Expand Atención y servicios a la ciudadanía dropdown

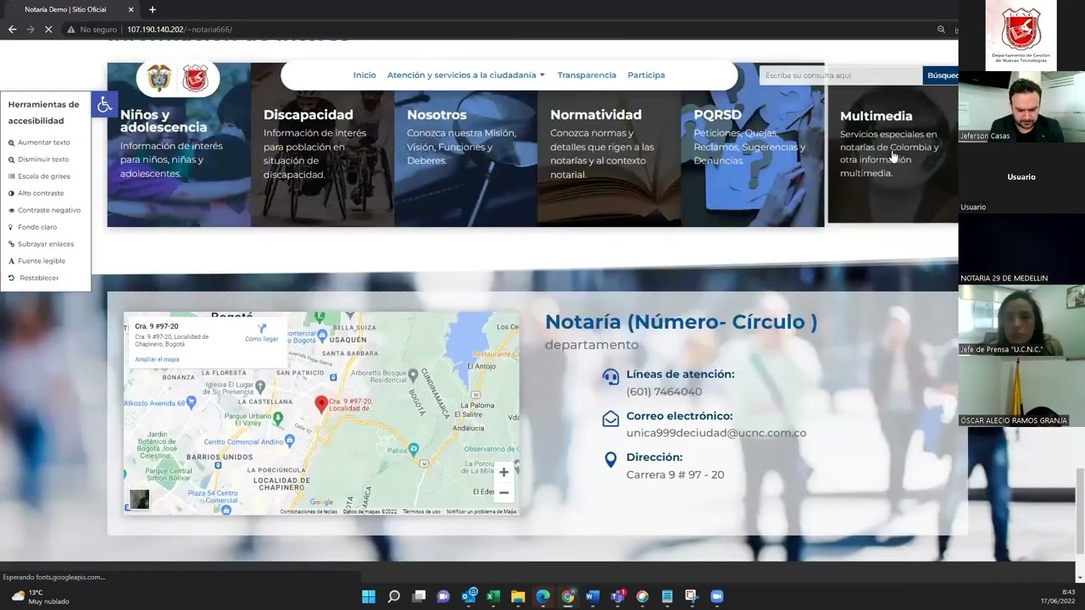(x=466, y=75)
